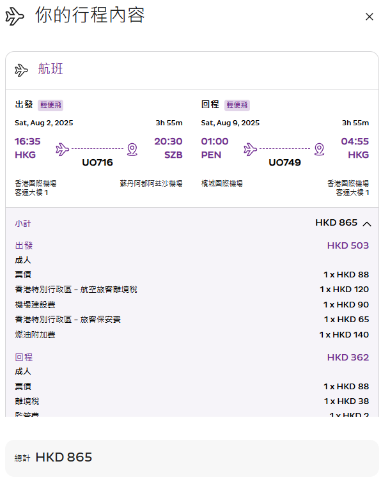Click the airplane icon next to 航班 heading

tap(21, 70)
